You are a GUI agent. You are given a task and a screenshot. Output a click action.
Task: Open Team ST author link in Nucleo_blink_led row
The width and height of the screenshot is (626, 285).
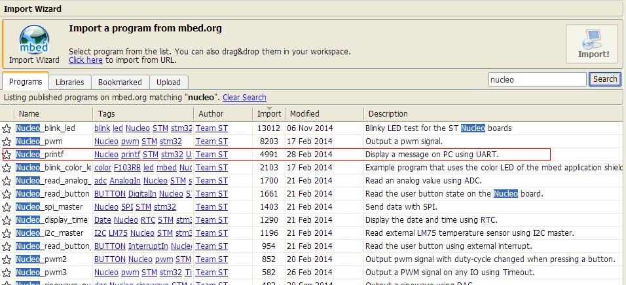pyautogui.click(x=212, y=128)
